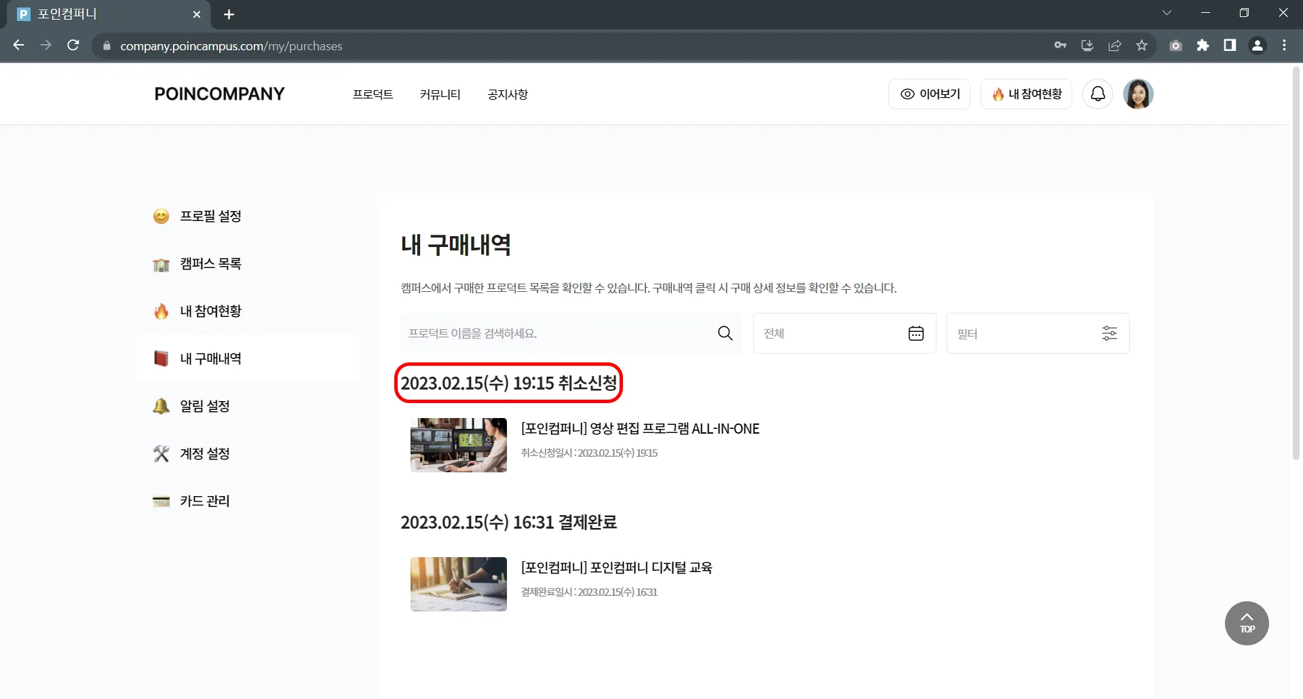Click the address bar URL
1303x699 pixels.
[231, 46]
